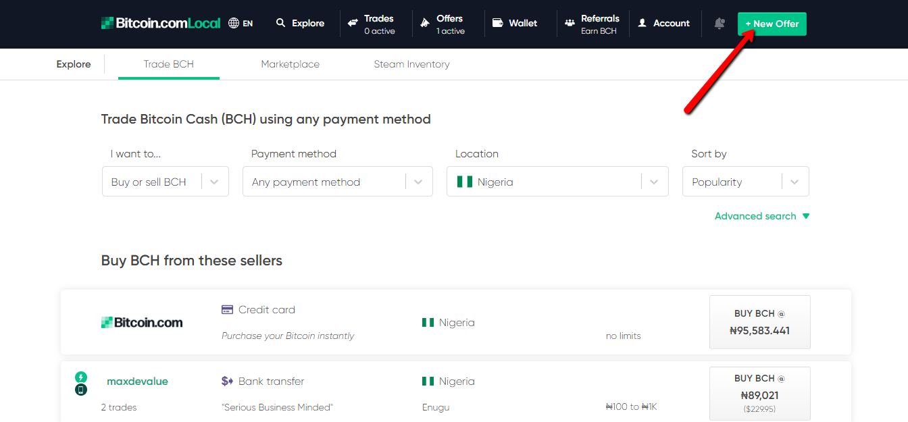Open the 'I want to' Buy or sell dropdown
The image size is (908, 422).
(x=166, y=182)
